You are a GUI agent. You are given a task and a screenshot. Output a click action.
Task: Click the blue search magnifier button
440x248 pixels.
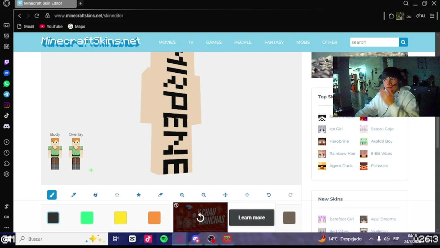point(403,42)
